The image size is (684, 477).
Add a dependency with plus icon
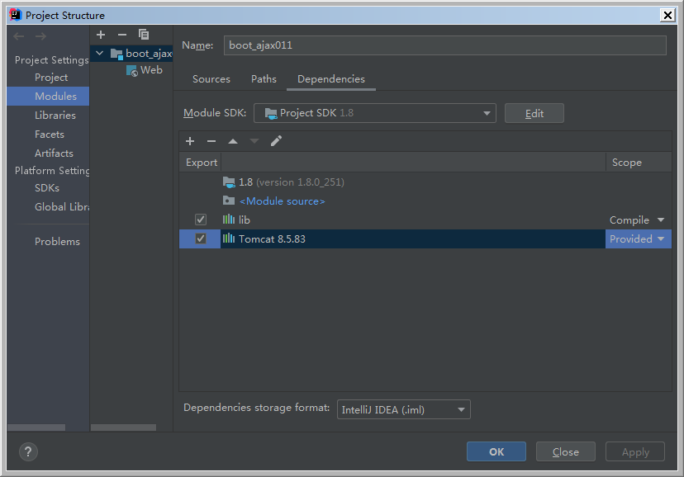coord(190,141)
